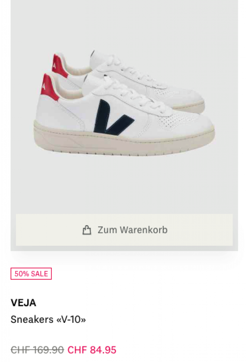Click the crossed-out price CHF 169.90
Screen dimensions: 246x362
(x=37, y=350)
